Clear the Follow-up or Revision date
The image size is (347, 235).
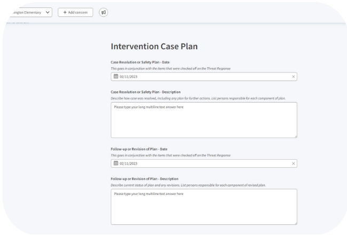point(293,163)
